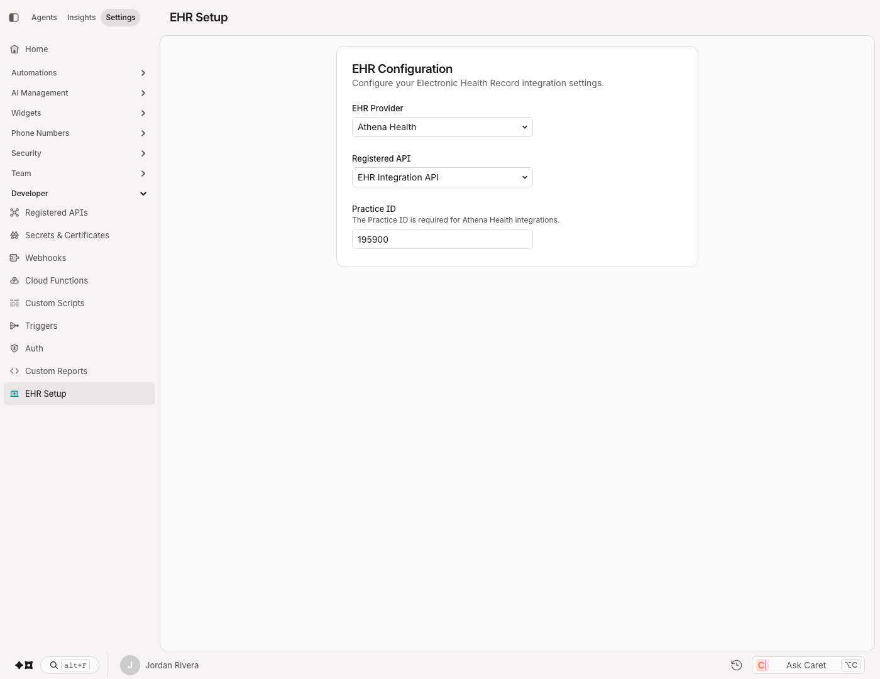Expand the Automations section
The height and width of the screenshot is (679, 880).
(79, 73)
